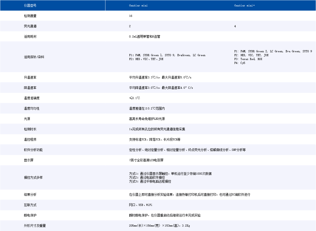The width and height of the screenshot is (316, 231).
Task: Click the F3: Texas Red, ROX line
Action: point(248,59)
